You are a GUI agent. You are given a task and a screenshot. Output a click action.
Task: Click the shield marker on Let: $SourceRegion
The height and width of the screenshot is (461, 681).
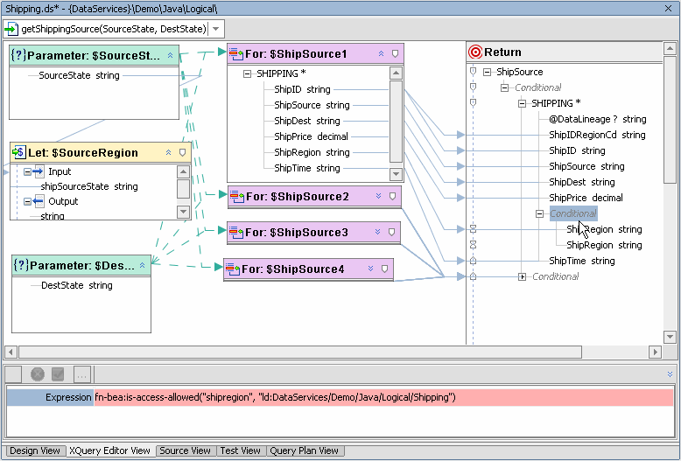coord(182,152)
